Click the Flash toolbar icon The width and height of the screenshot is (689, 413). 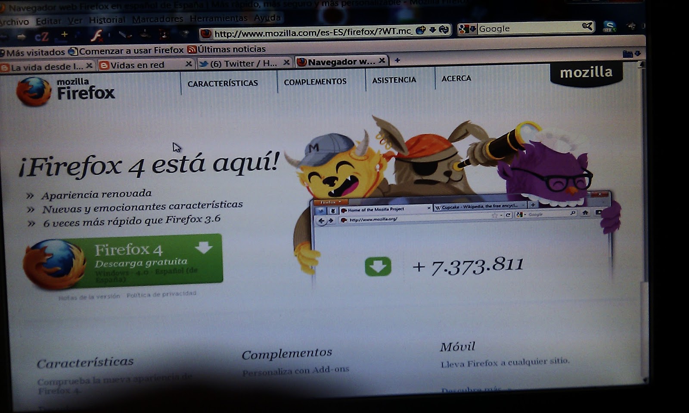click(x=97, y=35)
